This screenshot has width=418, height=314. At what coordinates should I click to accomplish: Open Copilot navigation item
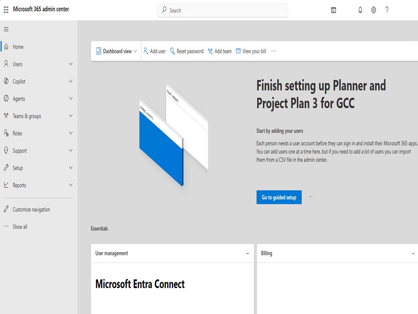(x=38, y=82)
